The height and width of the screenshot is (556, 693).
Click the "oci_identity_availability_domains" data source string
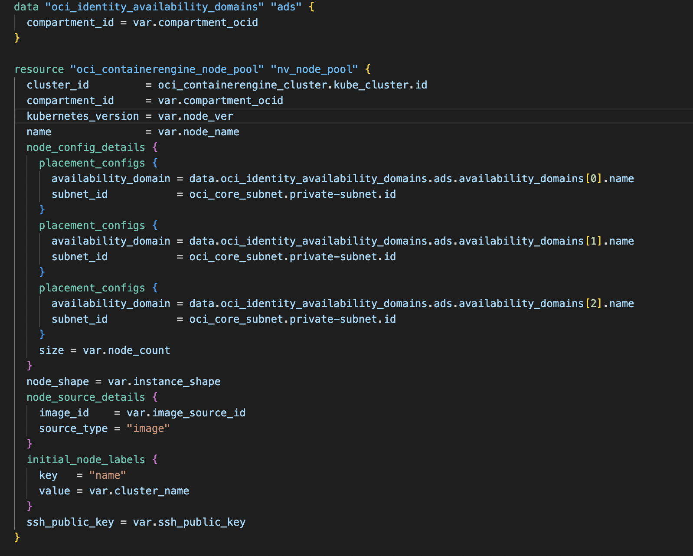155,7
